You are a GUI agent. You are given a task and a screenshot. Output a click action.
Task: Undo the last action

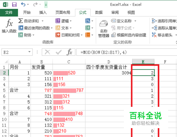(x=23, y=5)
